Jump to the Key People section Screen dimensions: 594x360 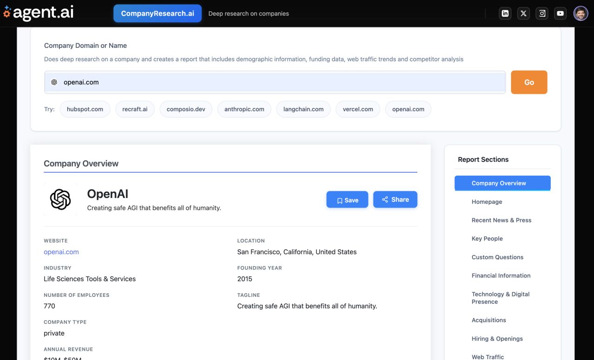click(x=487, y=239)
